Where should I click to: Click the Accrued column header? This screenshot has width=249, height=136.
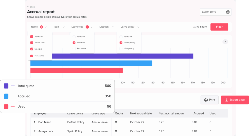(x=198, y=113)
